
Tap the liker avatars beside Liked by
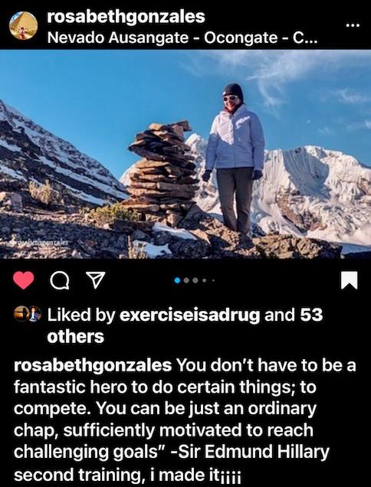28,313
